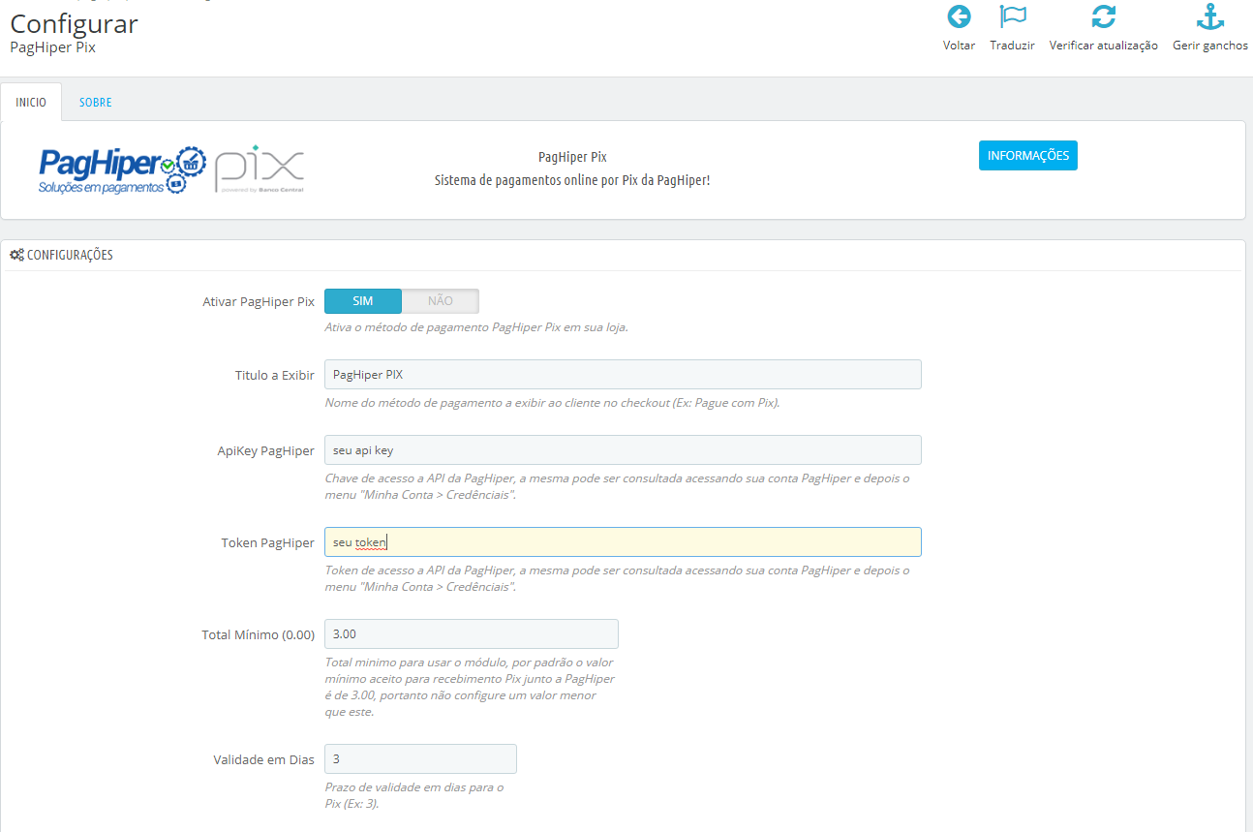Click the Validade em Dias label
Image resolution: width=1253 pixels, height=832 pixels.
264,759
